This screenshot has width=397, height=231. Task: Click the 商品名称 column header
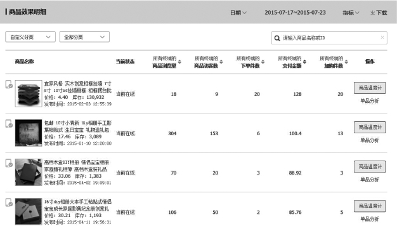[x=24, y=62]
